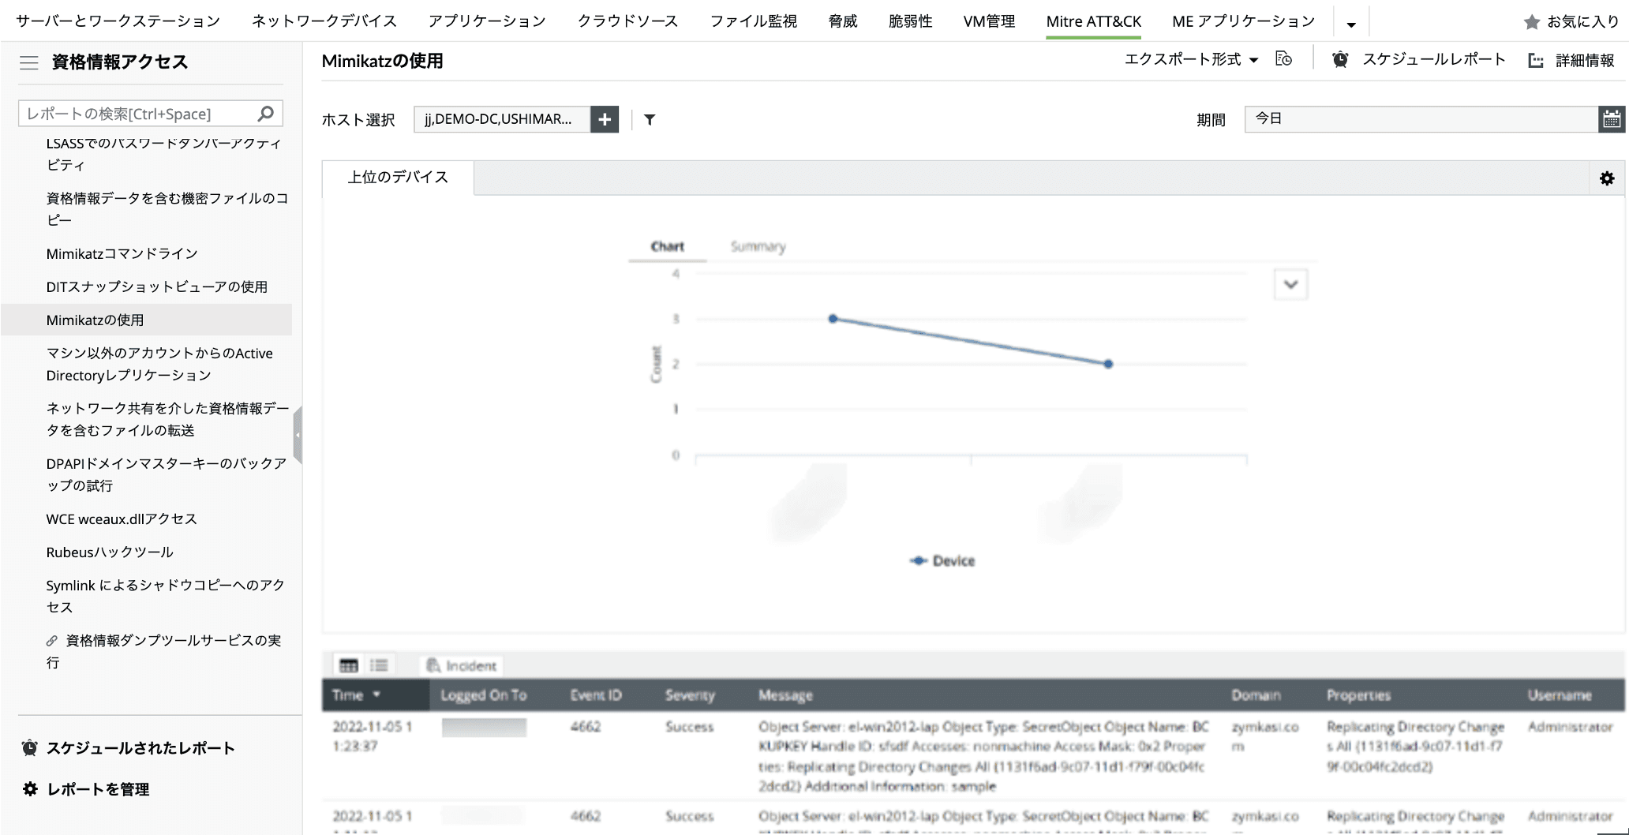Click the export history icon beside エクスポート形式
This screenshot has width=1629, height=835.
[x=1284, y=59]
